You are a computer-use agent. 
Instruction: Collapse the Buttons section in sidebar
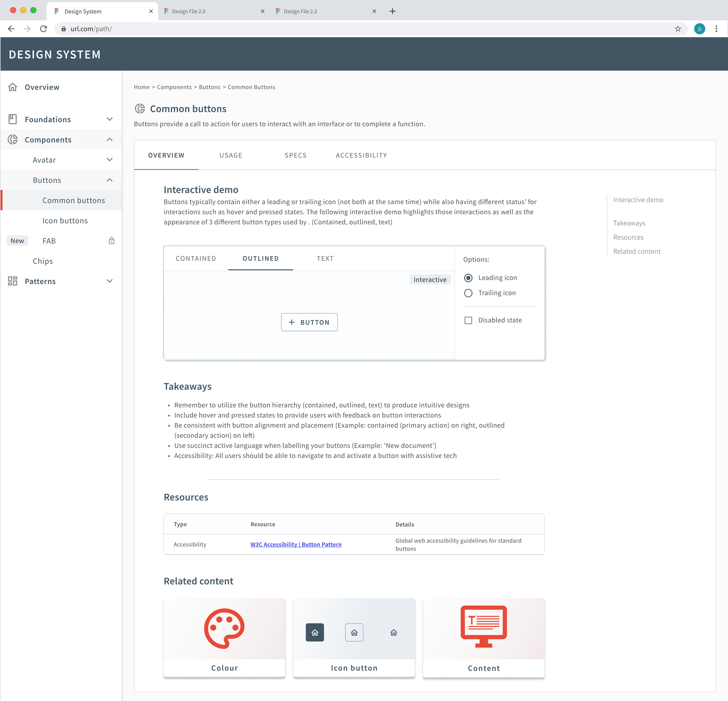point(109,180)
